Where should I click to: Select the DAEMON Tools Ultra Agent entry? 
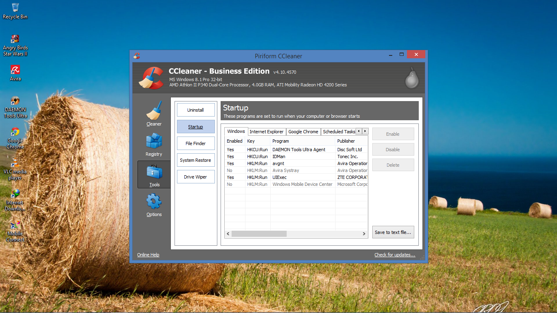click(296, 150)
